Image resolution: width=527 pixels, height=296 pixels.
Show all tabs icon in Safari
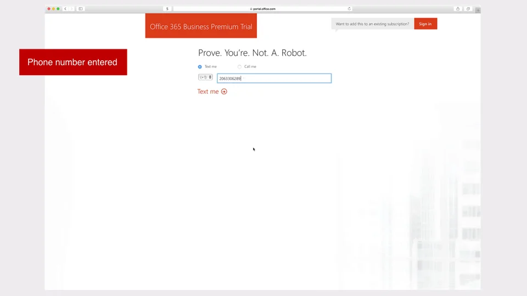click(468, 9)
